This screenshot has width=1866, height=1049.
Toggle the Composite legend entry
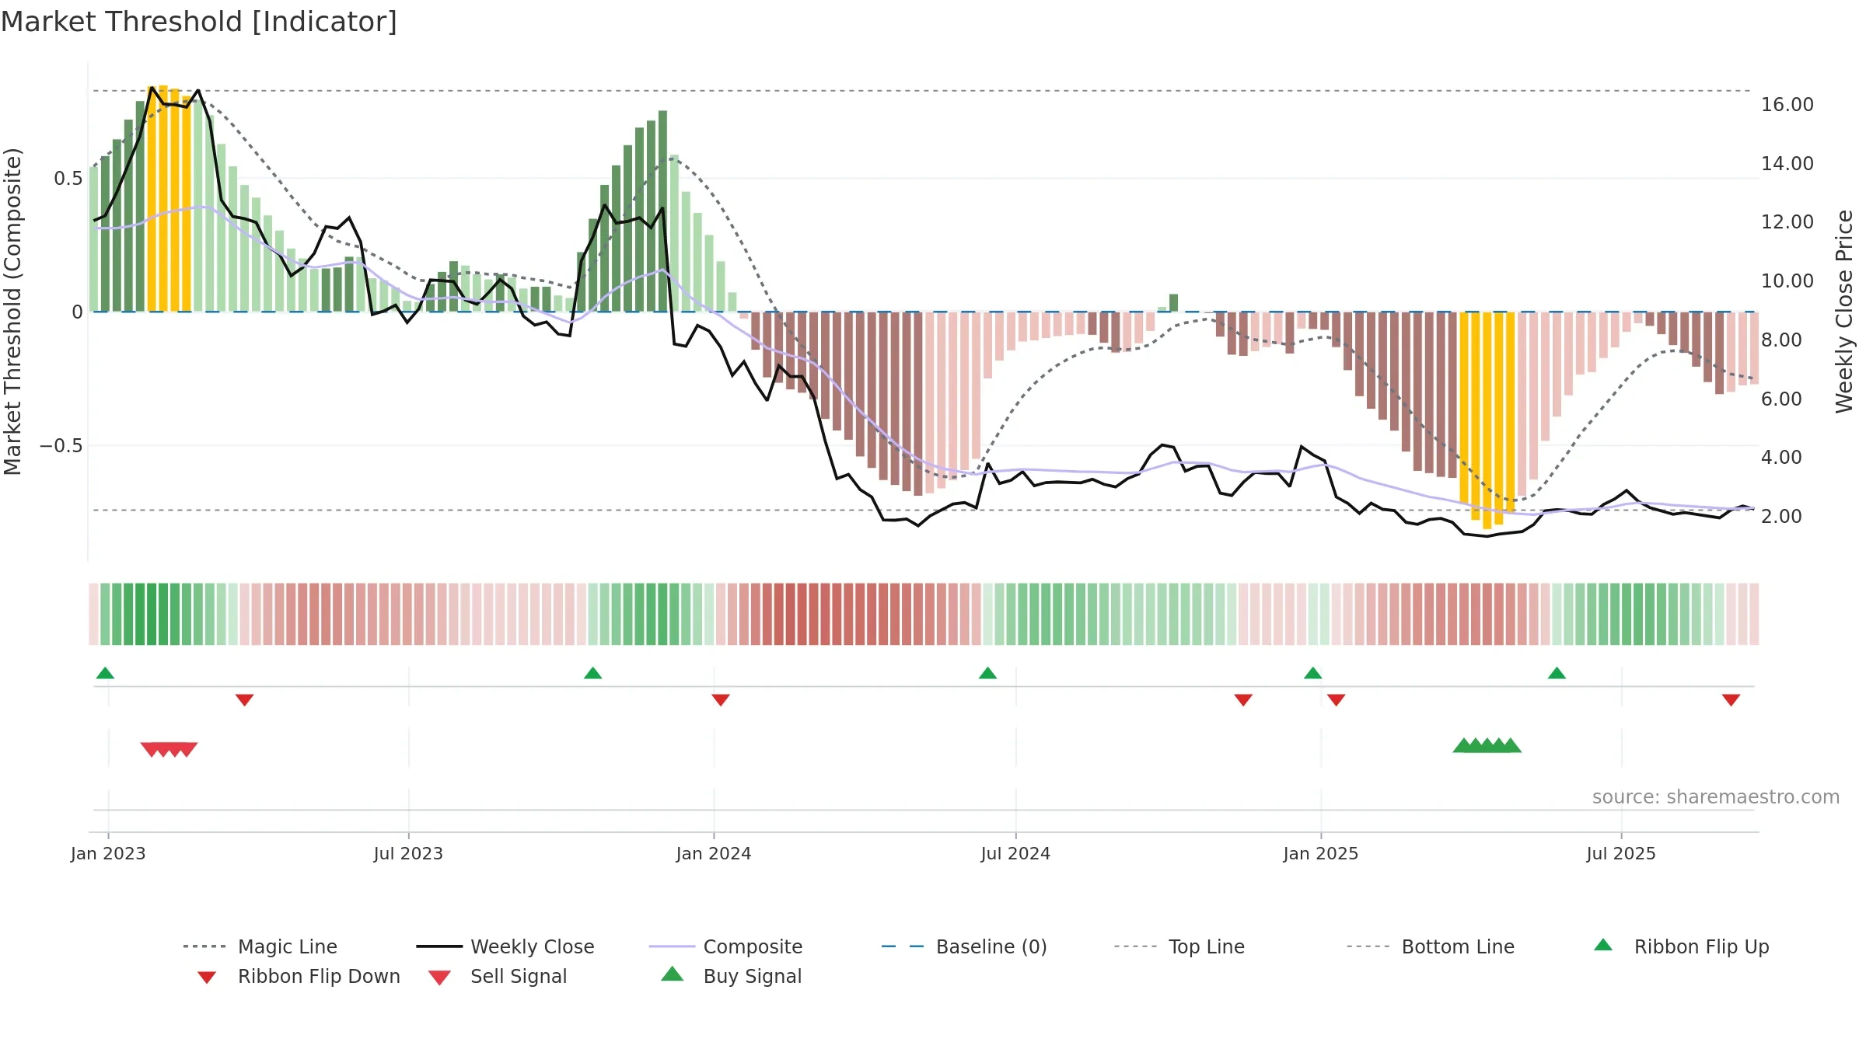[x=725, y=946]
